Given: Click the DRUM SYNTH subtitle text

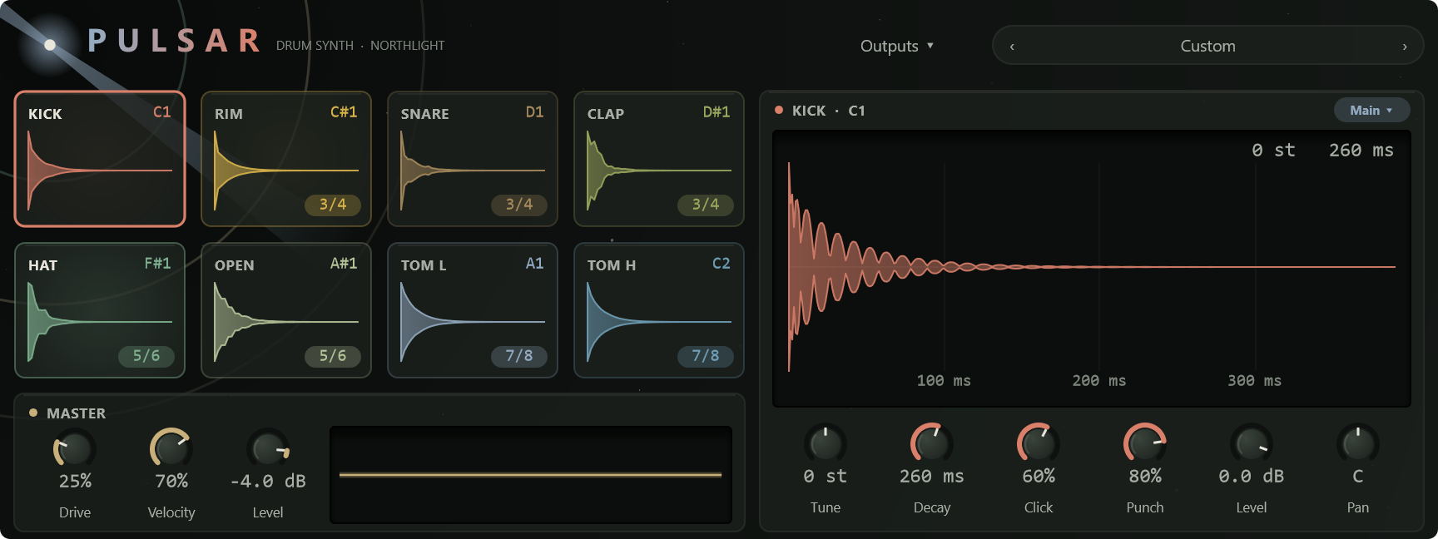Looking at the screenshot, I should 315,46.
